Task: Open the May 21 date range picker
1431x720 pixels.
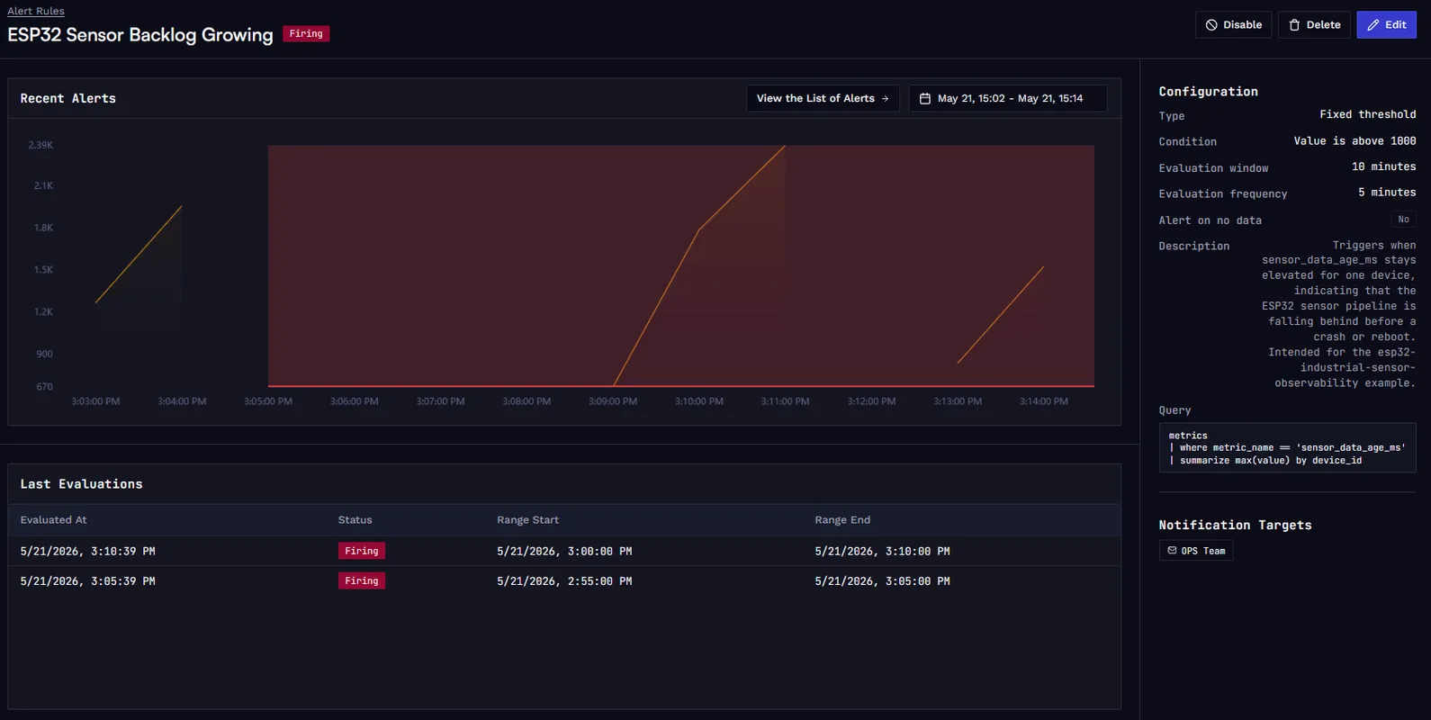Action: tap(1008, 98)
